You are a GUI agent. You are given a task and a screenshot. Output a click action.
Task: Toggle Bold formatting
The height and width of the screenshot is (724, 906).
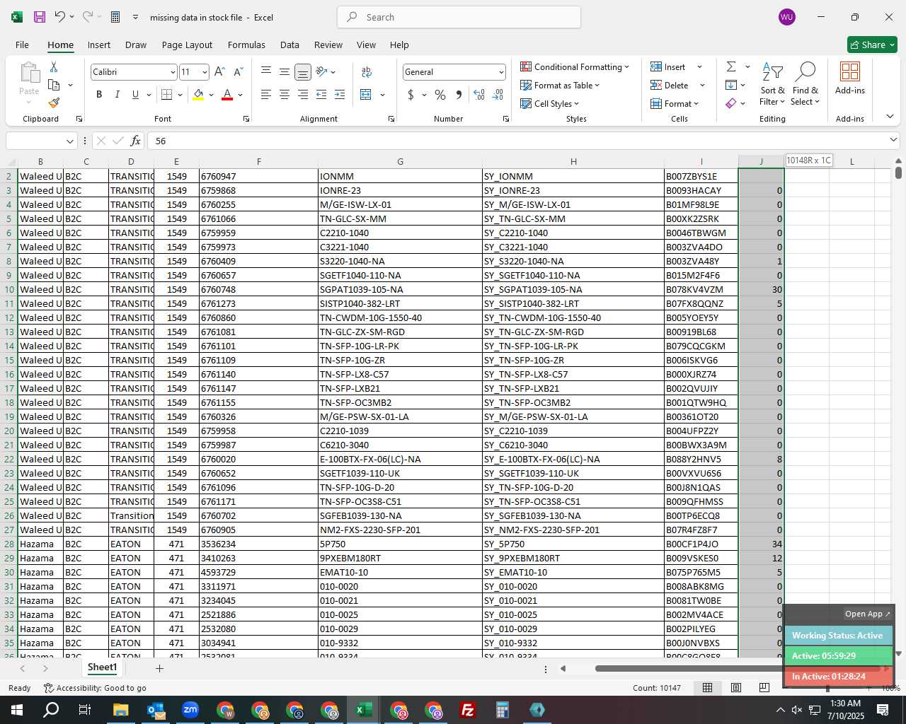tap(99, 94)
